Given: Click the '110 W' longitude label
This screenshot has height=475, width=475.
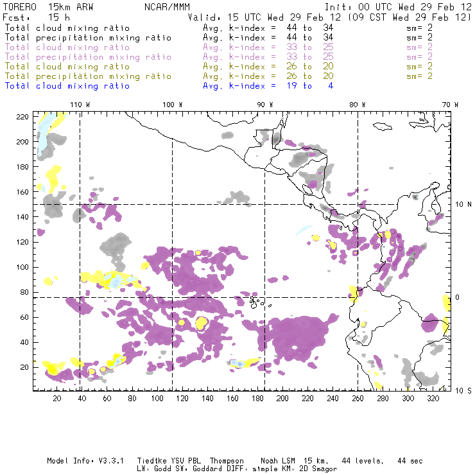Looking at the screenshot, I should coord(80,105).
